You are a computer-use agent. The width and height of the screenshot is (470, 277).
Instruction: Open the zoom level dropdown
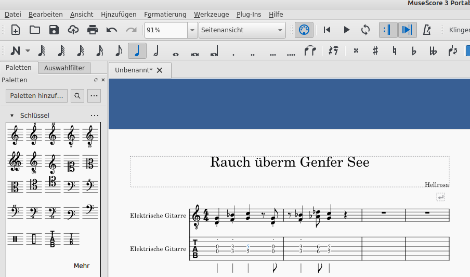[192, 30]
